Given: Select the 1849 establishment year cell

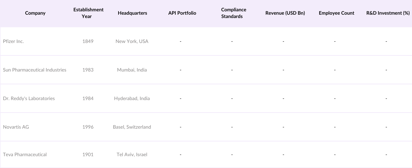Looking at the screenshot, I should [88, 41].
